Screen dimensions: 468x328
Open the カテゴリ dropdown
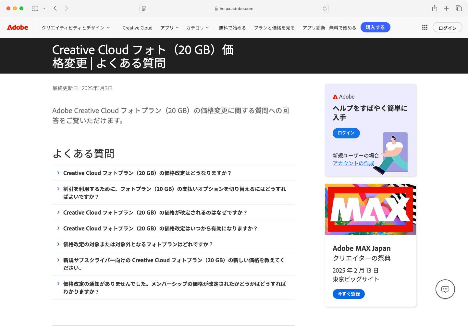pyautogui.click(x=197, y=28)
